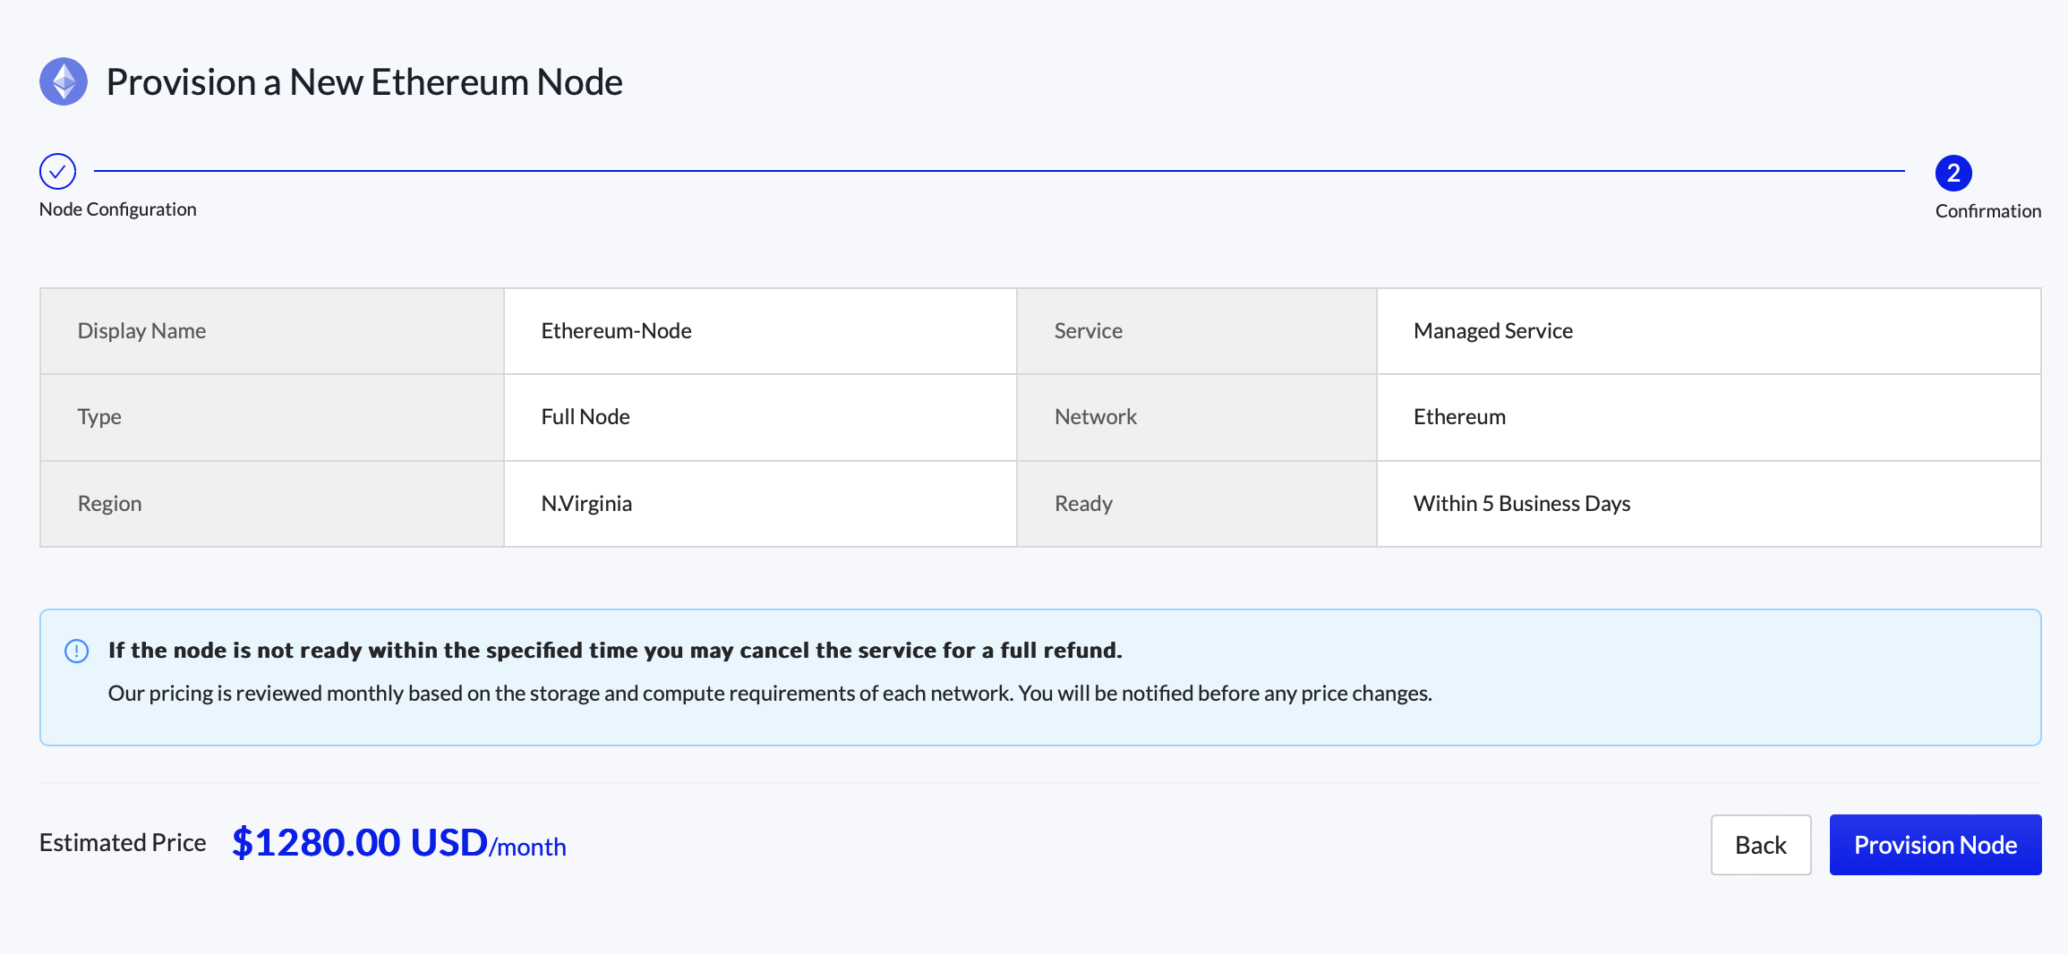Image resolution: width=2068 pixels, height=954 pixels.
Task: Click the completed checkmark on Node Configuration step
Action: pos(57,171)
